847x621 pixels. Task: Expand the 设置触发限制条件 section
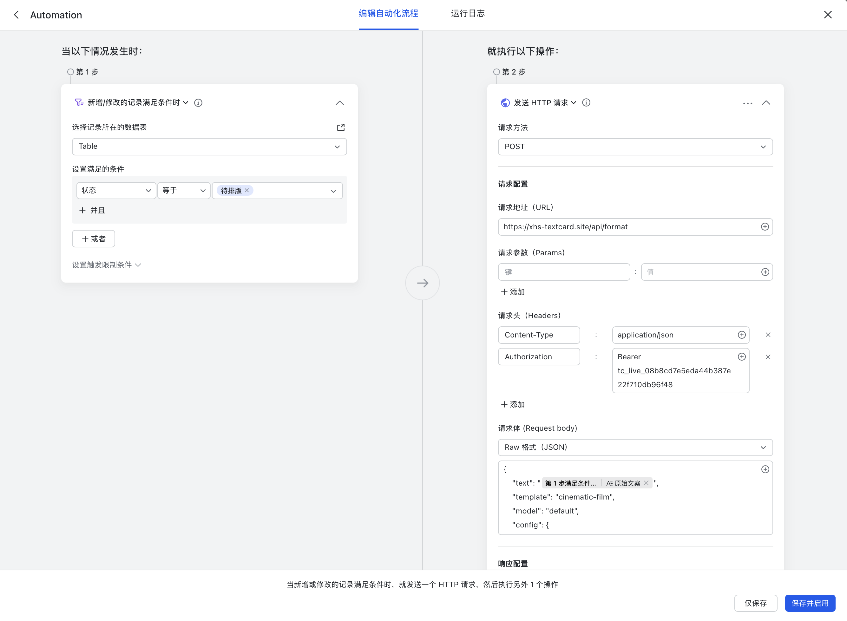[x=106, y=265]
